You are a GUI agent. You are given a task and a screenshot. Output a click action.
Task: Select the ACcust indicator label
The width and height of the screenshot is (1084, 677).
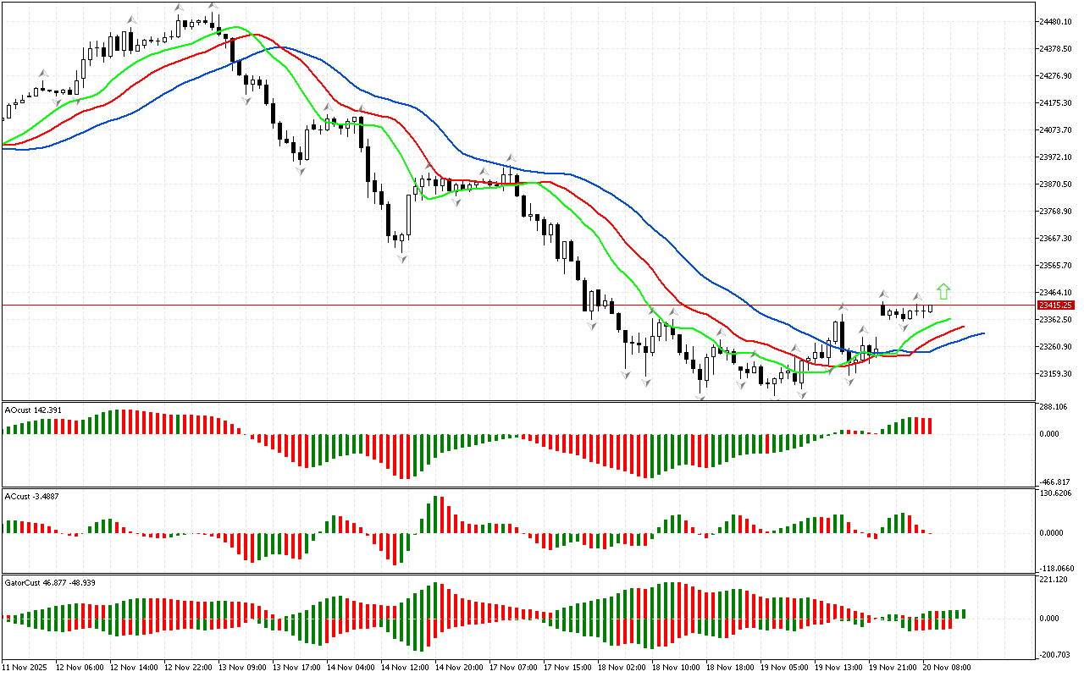point(30,494)
